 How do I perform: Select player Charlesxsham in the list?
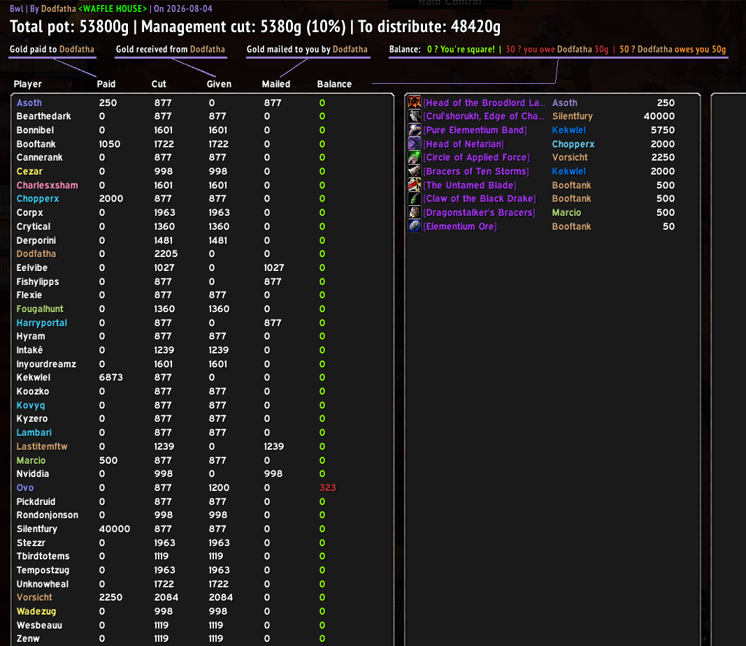pyautogui.click(x=47, y=185)
